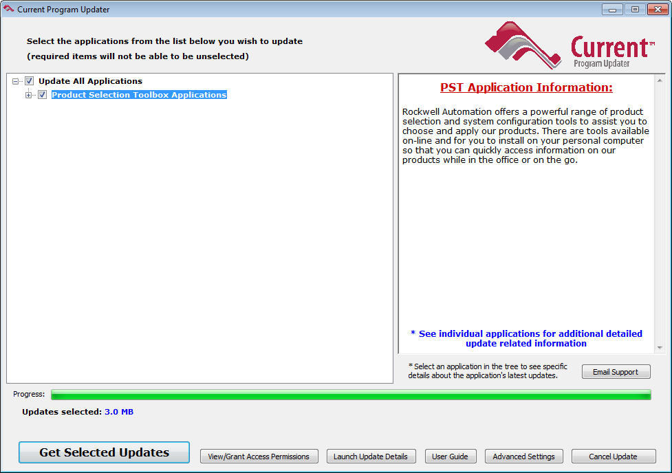Click scroll down arrow in information panel
672x473 pixels.
[660, 348]
